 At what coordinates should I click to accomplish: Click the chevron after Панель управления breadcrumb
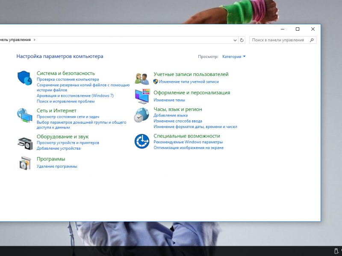coord(34,40)
